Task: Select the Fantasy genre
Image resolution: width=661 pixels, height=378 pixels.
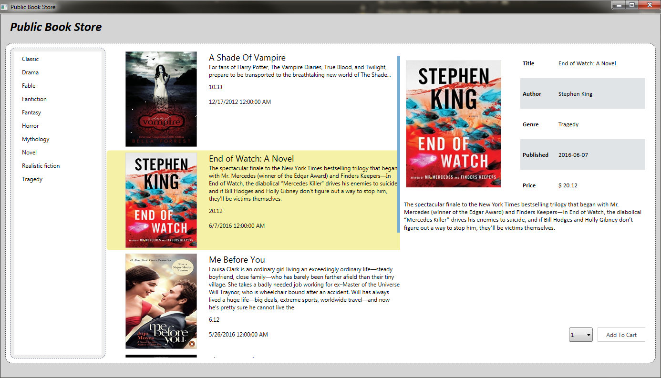Action: coord(31,112)
